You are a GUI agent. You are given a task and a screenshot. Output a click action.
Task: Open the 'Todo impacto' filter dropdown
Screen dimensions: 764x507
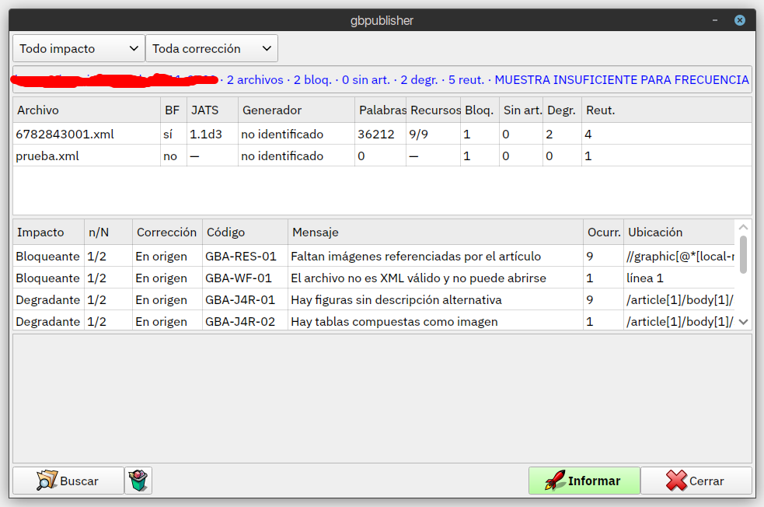(x=79, y=48)
